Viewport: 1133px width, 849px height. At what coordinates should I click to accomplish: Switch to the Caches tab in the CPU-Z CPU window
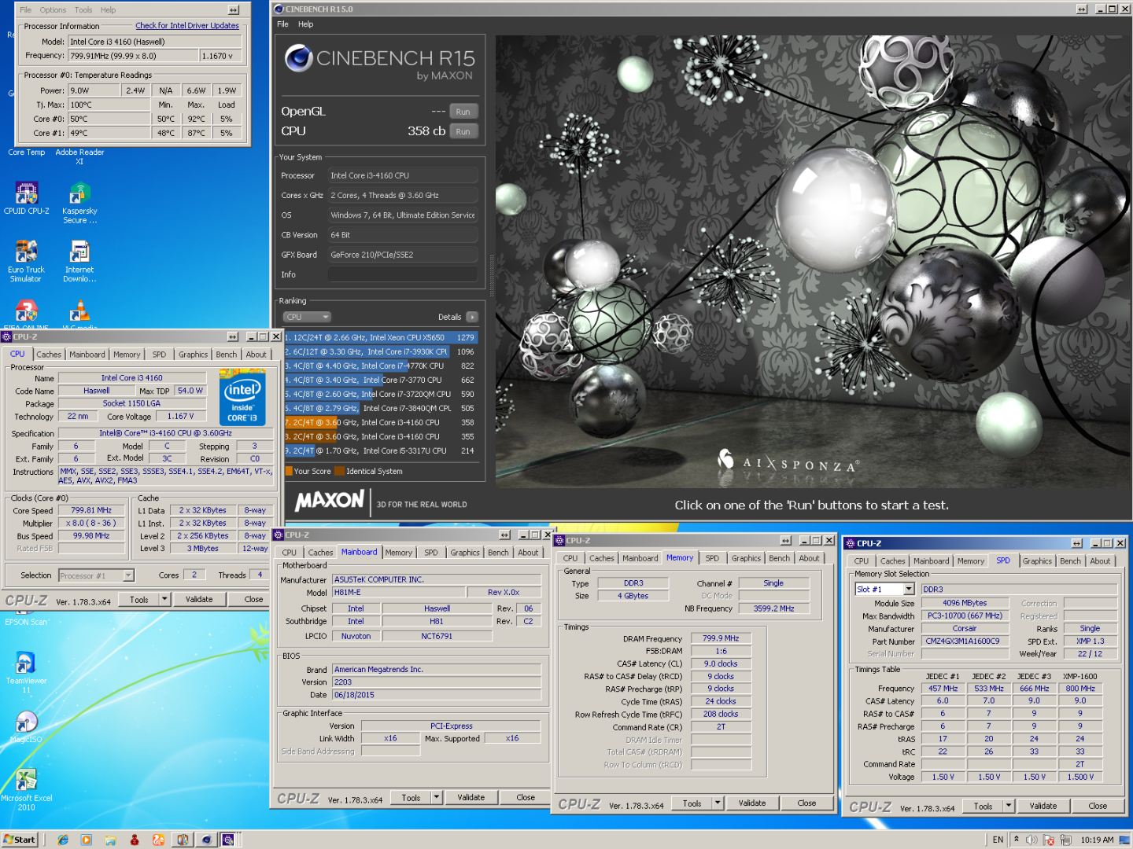click(x=49, y=355)
